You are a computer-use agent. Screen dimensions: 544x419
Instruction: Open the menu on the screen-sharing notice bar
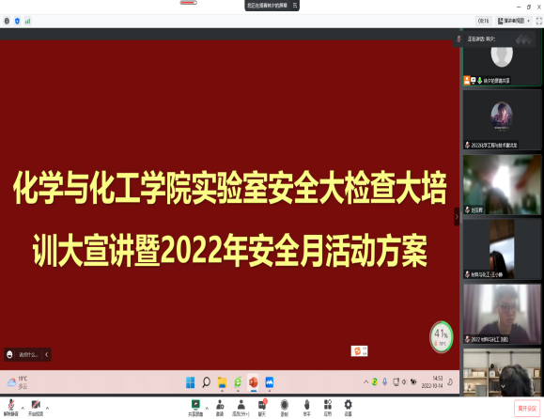pos(295,6)
